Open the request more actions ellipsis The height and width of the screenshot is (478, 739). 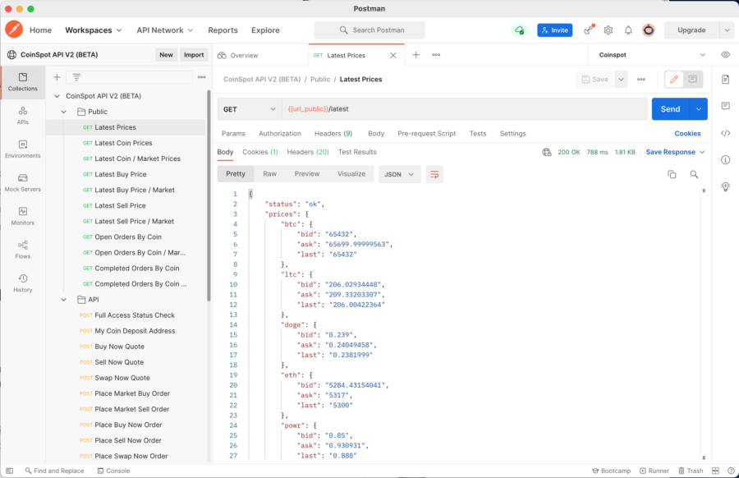641,79
